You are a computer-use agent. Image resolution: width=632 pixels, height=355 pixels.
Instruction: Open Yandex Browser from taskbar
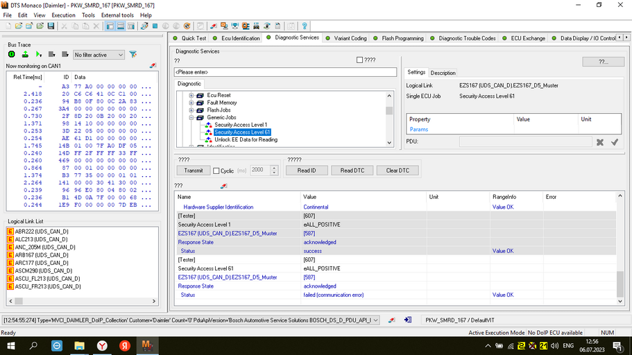click(x=103, y=346)
